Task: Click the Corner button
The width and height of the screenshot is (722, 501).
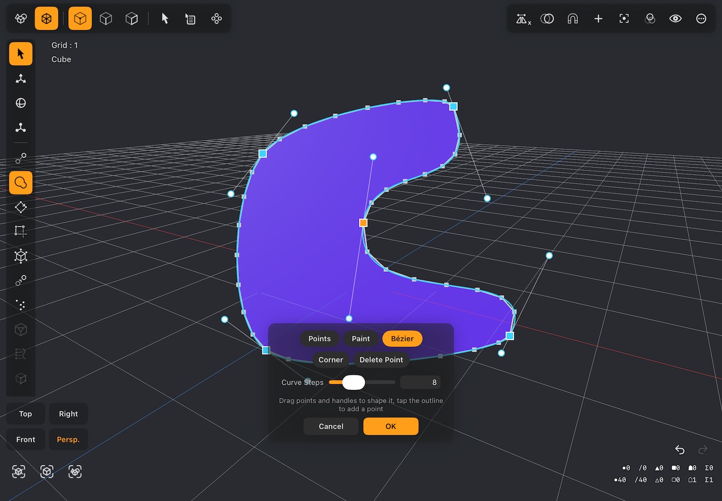Action: [x=331, y=360]
